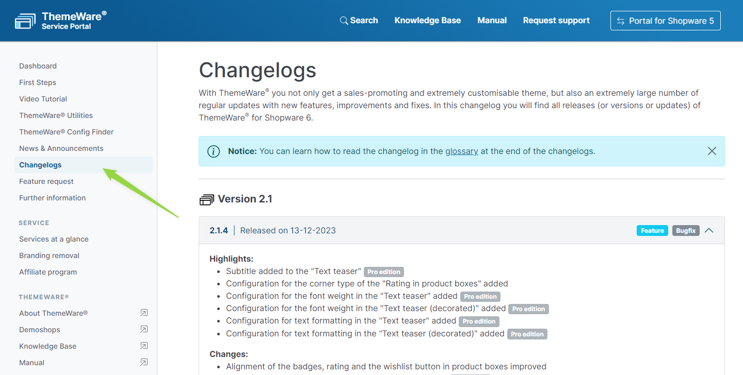Click the info icon in the notice box

click(x=214, y=151)
